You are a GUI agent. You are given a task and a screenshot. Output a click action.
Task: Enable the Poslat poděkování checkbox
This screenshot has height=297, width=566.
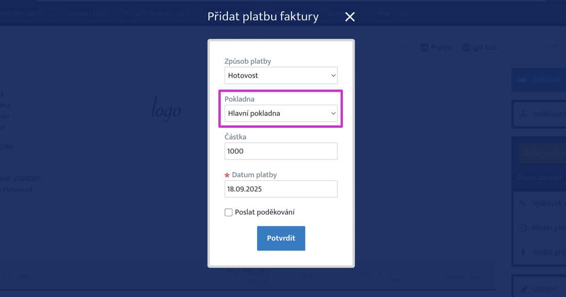click(228, 213)
